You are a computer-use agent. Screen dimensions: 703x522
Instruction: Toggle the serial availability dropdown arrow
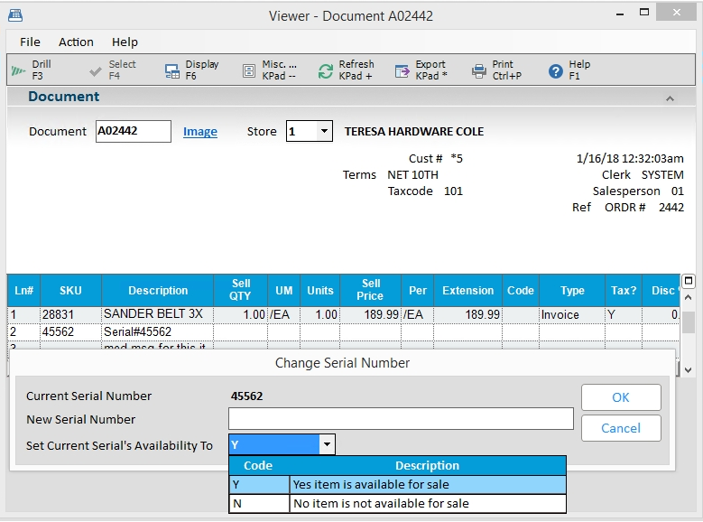coord(328,444)
